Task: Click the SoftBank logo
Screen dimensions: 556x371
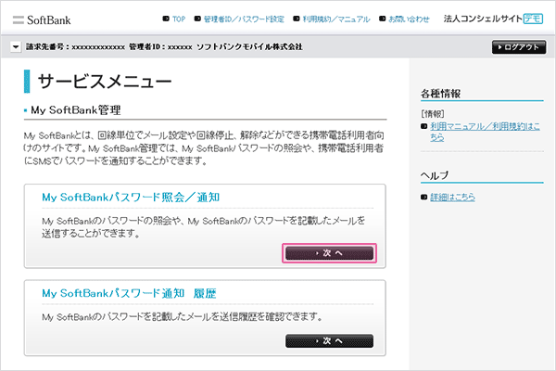Action: coord(42,19)
